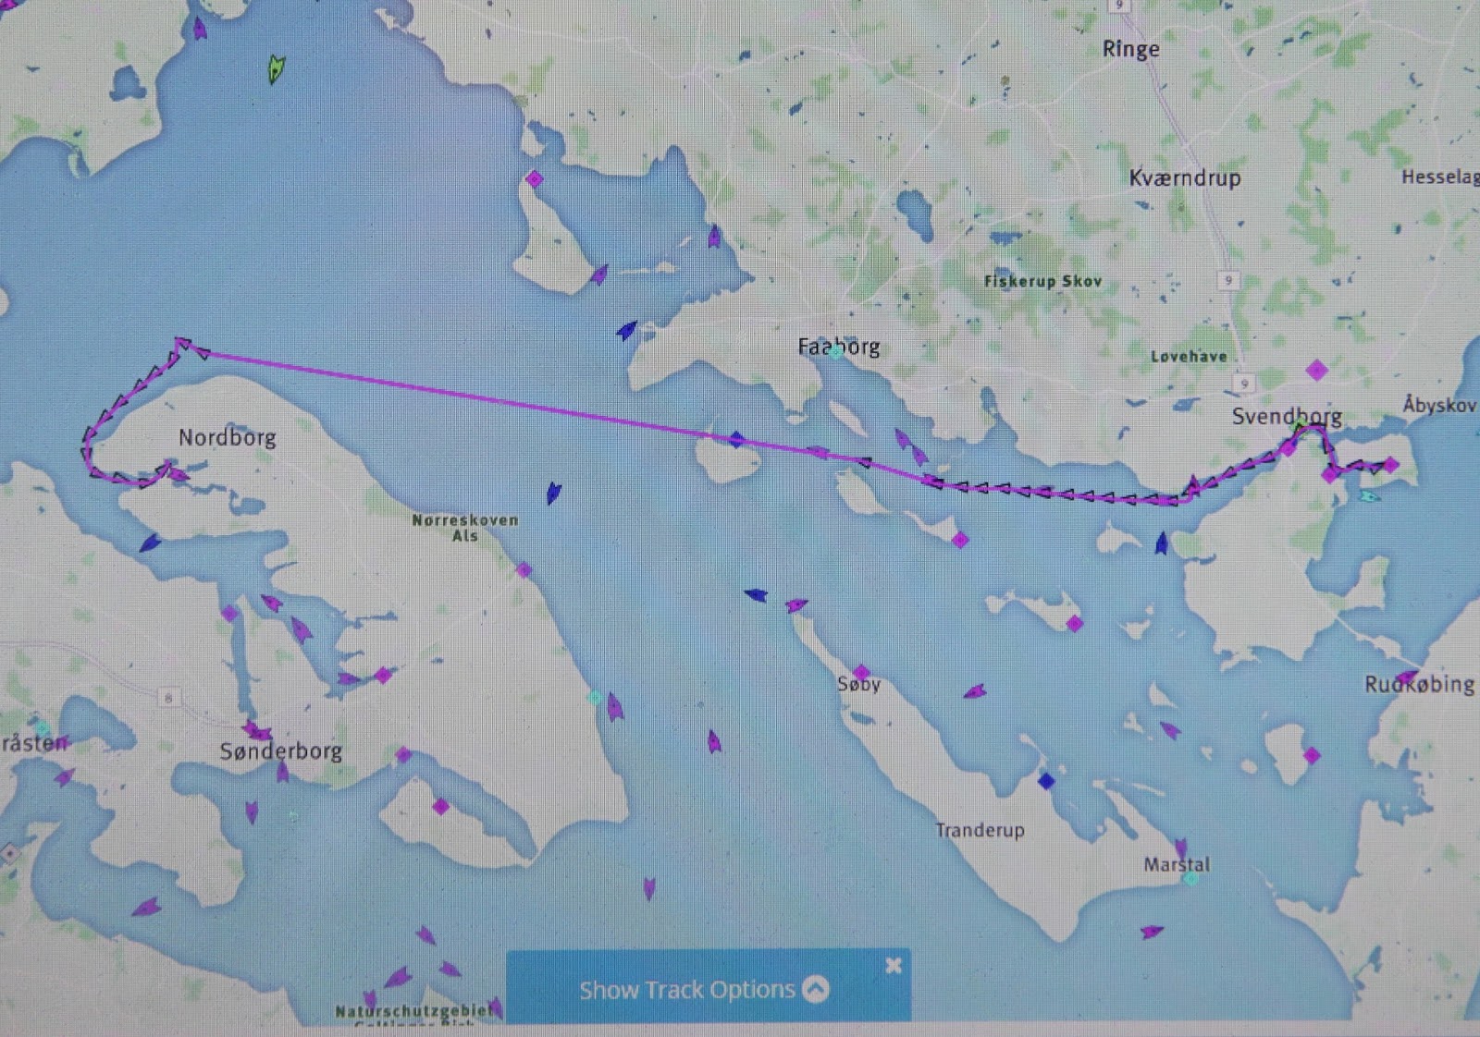Click the magenta diamond marker north of Svendborg
The height and width of the screenshot is (1037, 1480).
click(x=1316, y=371)
